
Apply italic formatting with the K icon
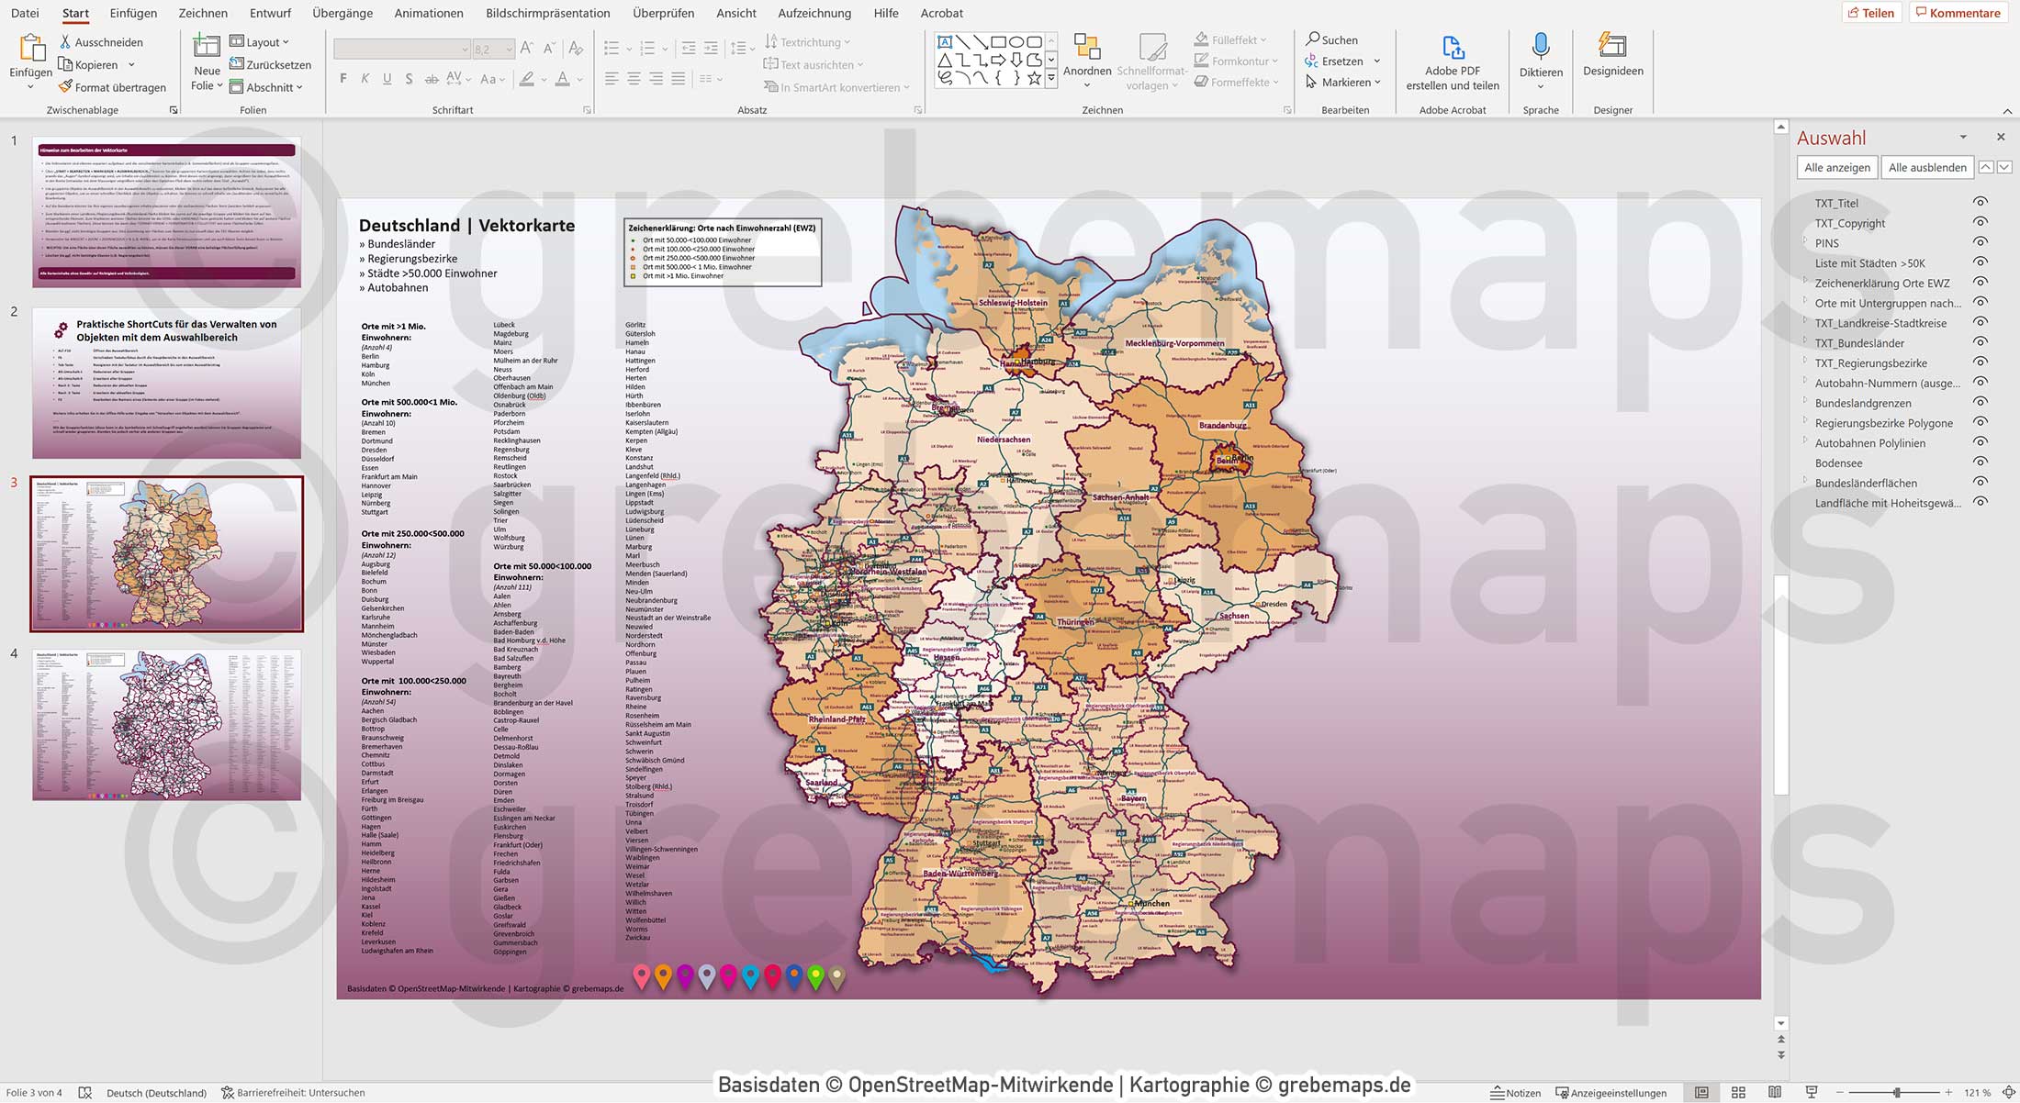coord(364,79)
